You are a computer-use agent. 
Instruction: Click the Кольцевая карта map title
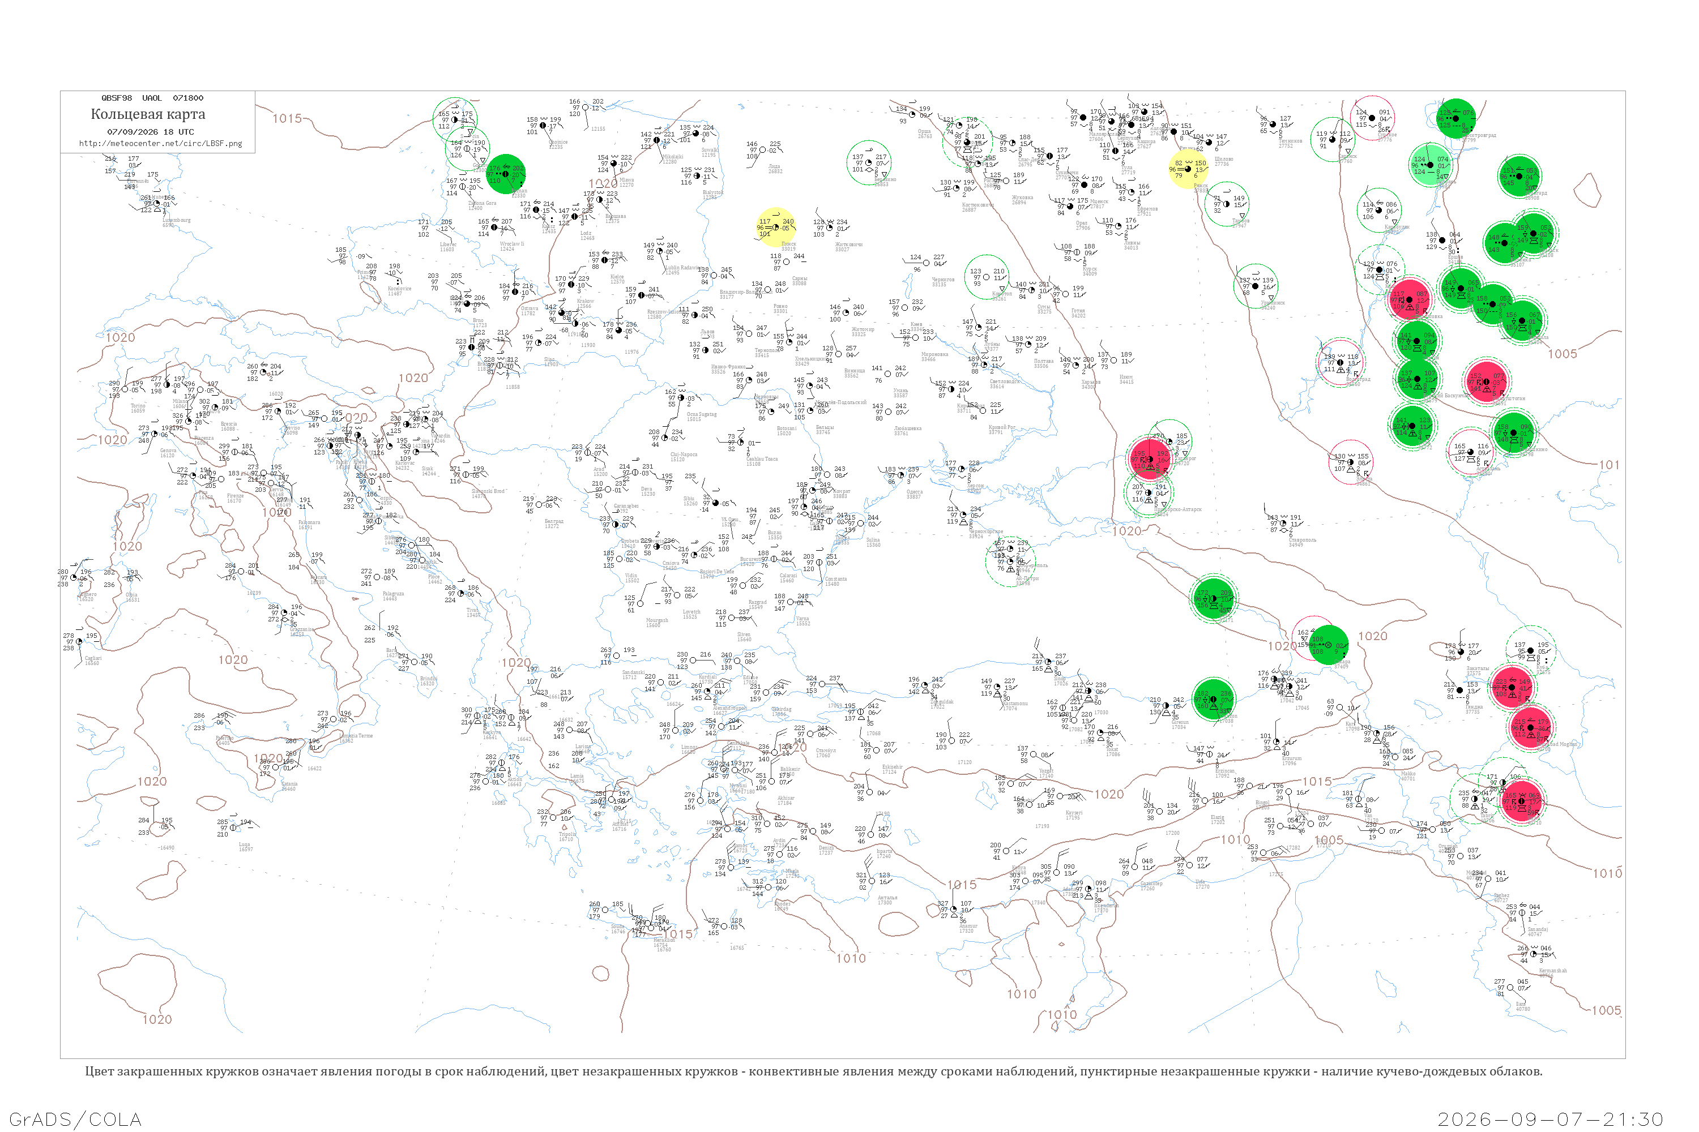[x=148, y=114]
